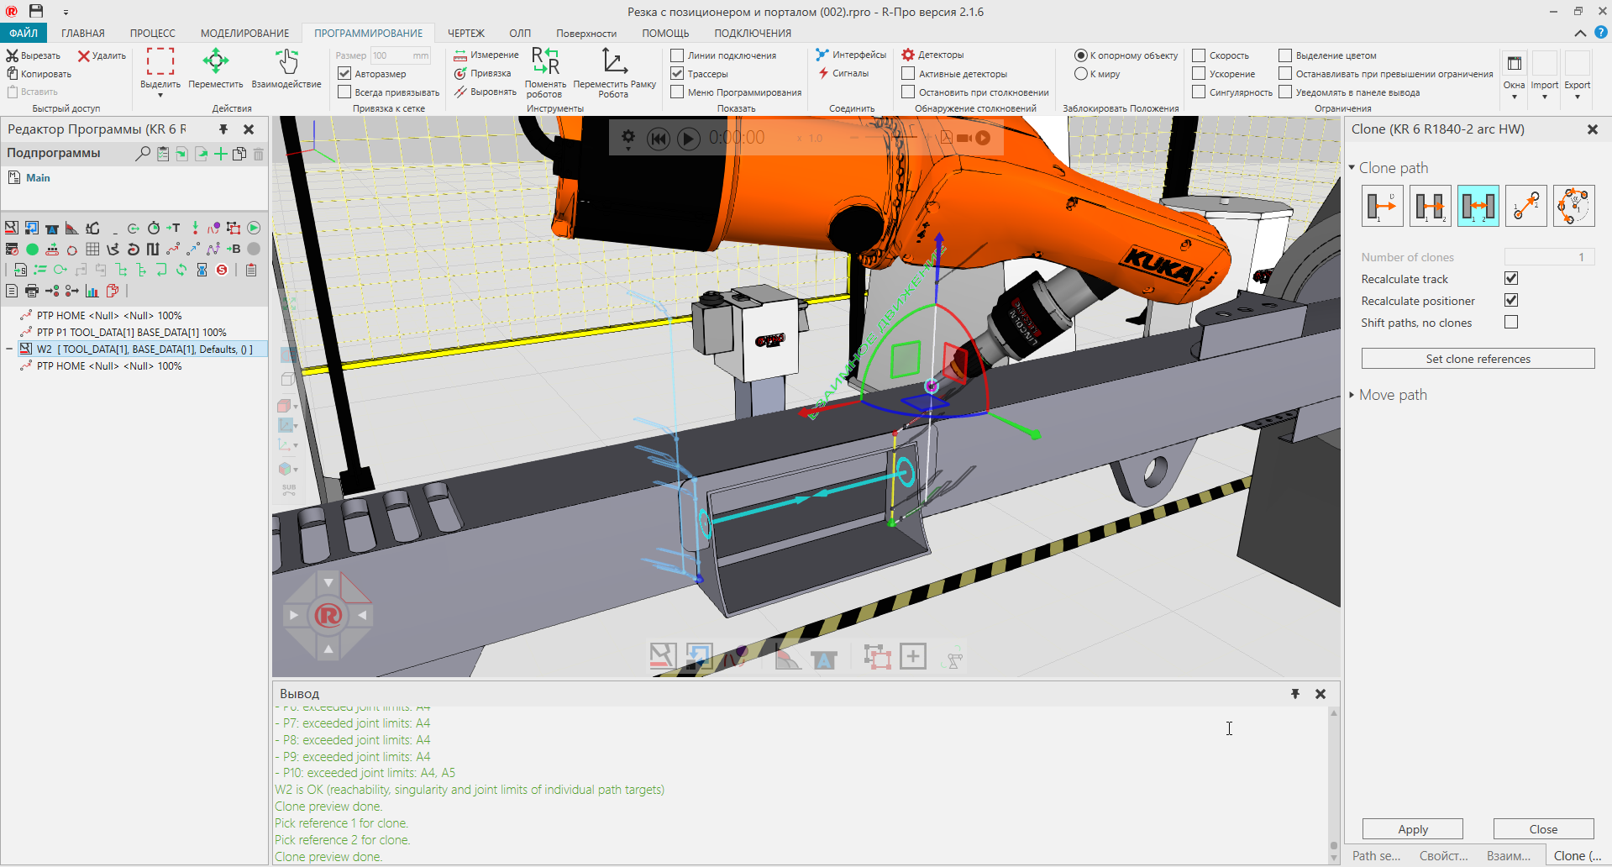Collapse the W2 tree item

pyautogui.click(x=9, y=349)
